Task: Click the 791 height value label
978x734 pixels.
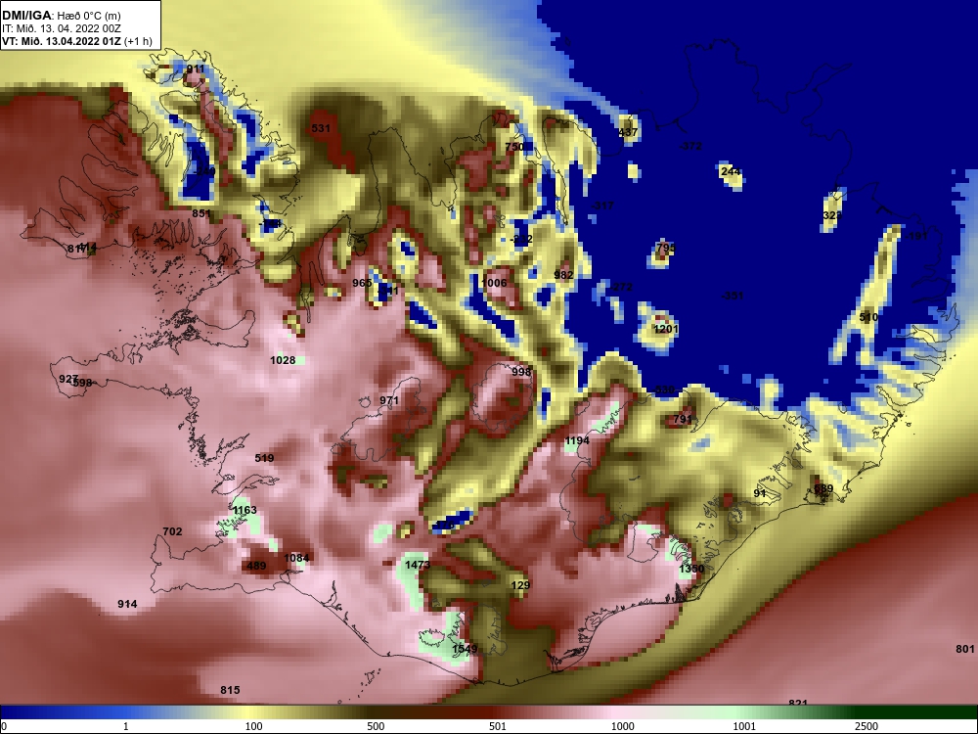Action: (x=683, y=419)
